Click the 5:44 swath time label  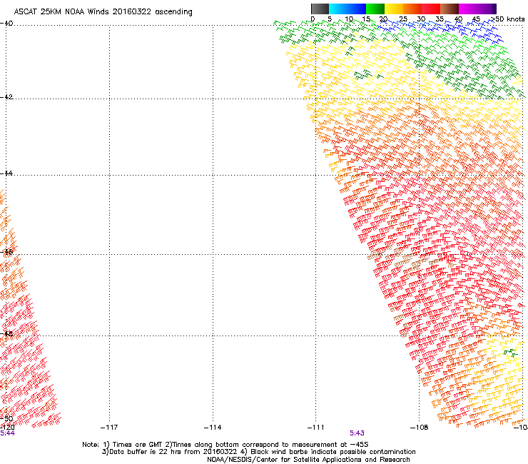click(7, 433)
